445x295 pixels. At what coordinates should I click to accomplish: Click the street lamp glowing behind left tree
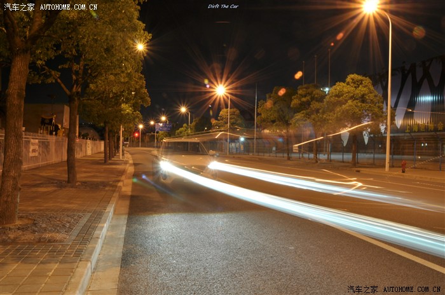[x=140, y=46]
